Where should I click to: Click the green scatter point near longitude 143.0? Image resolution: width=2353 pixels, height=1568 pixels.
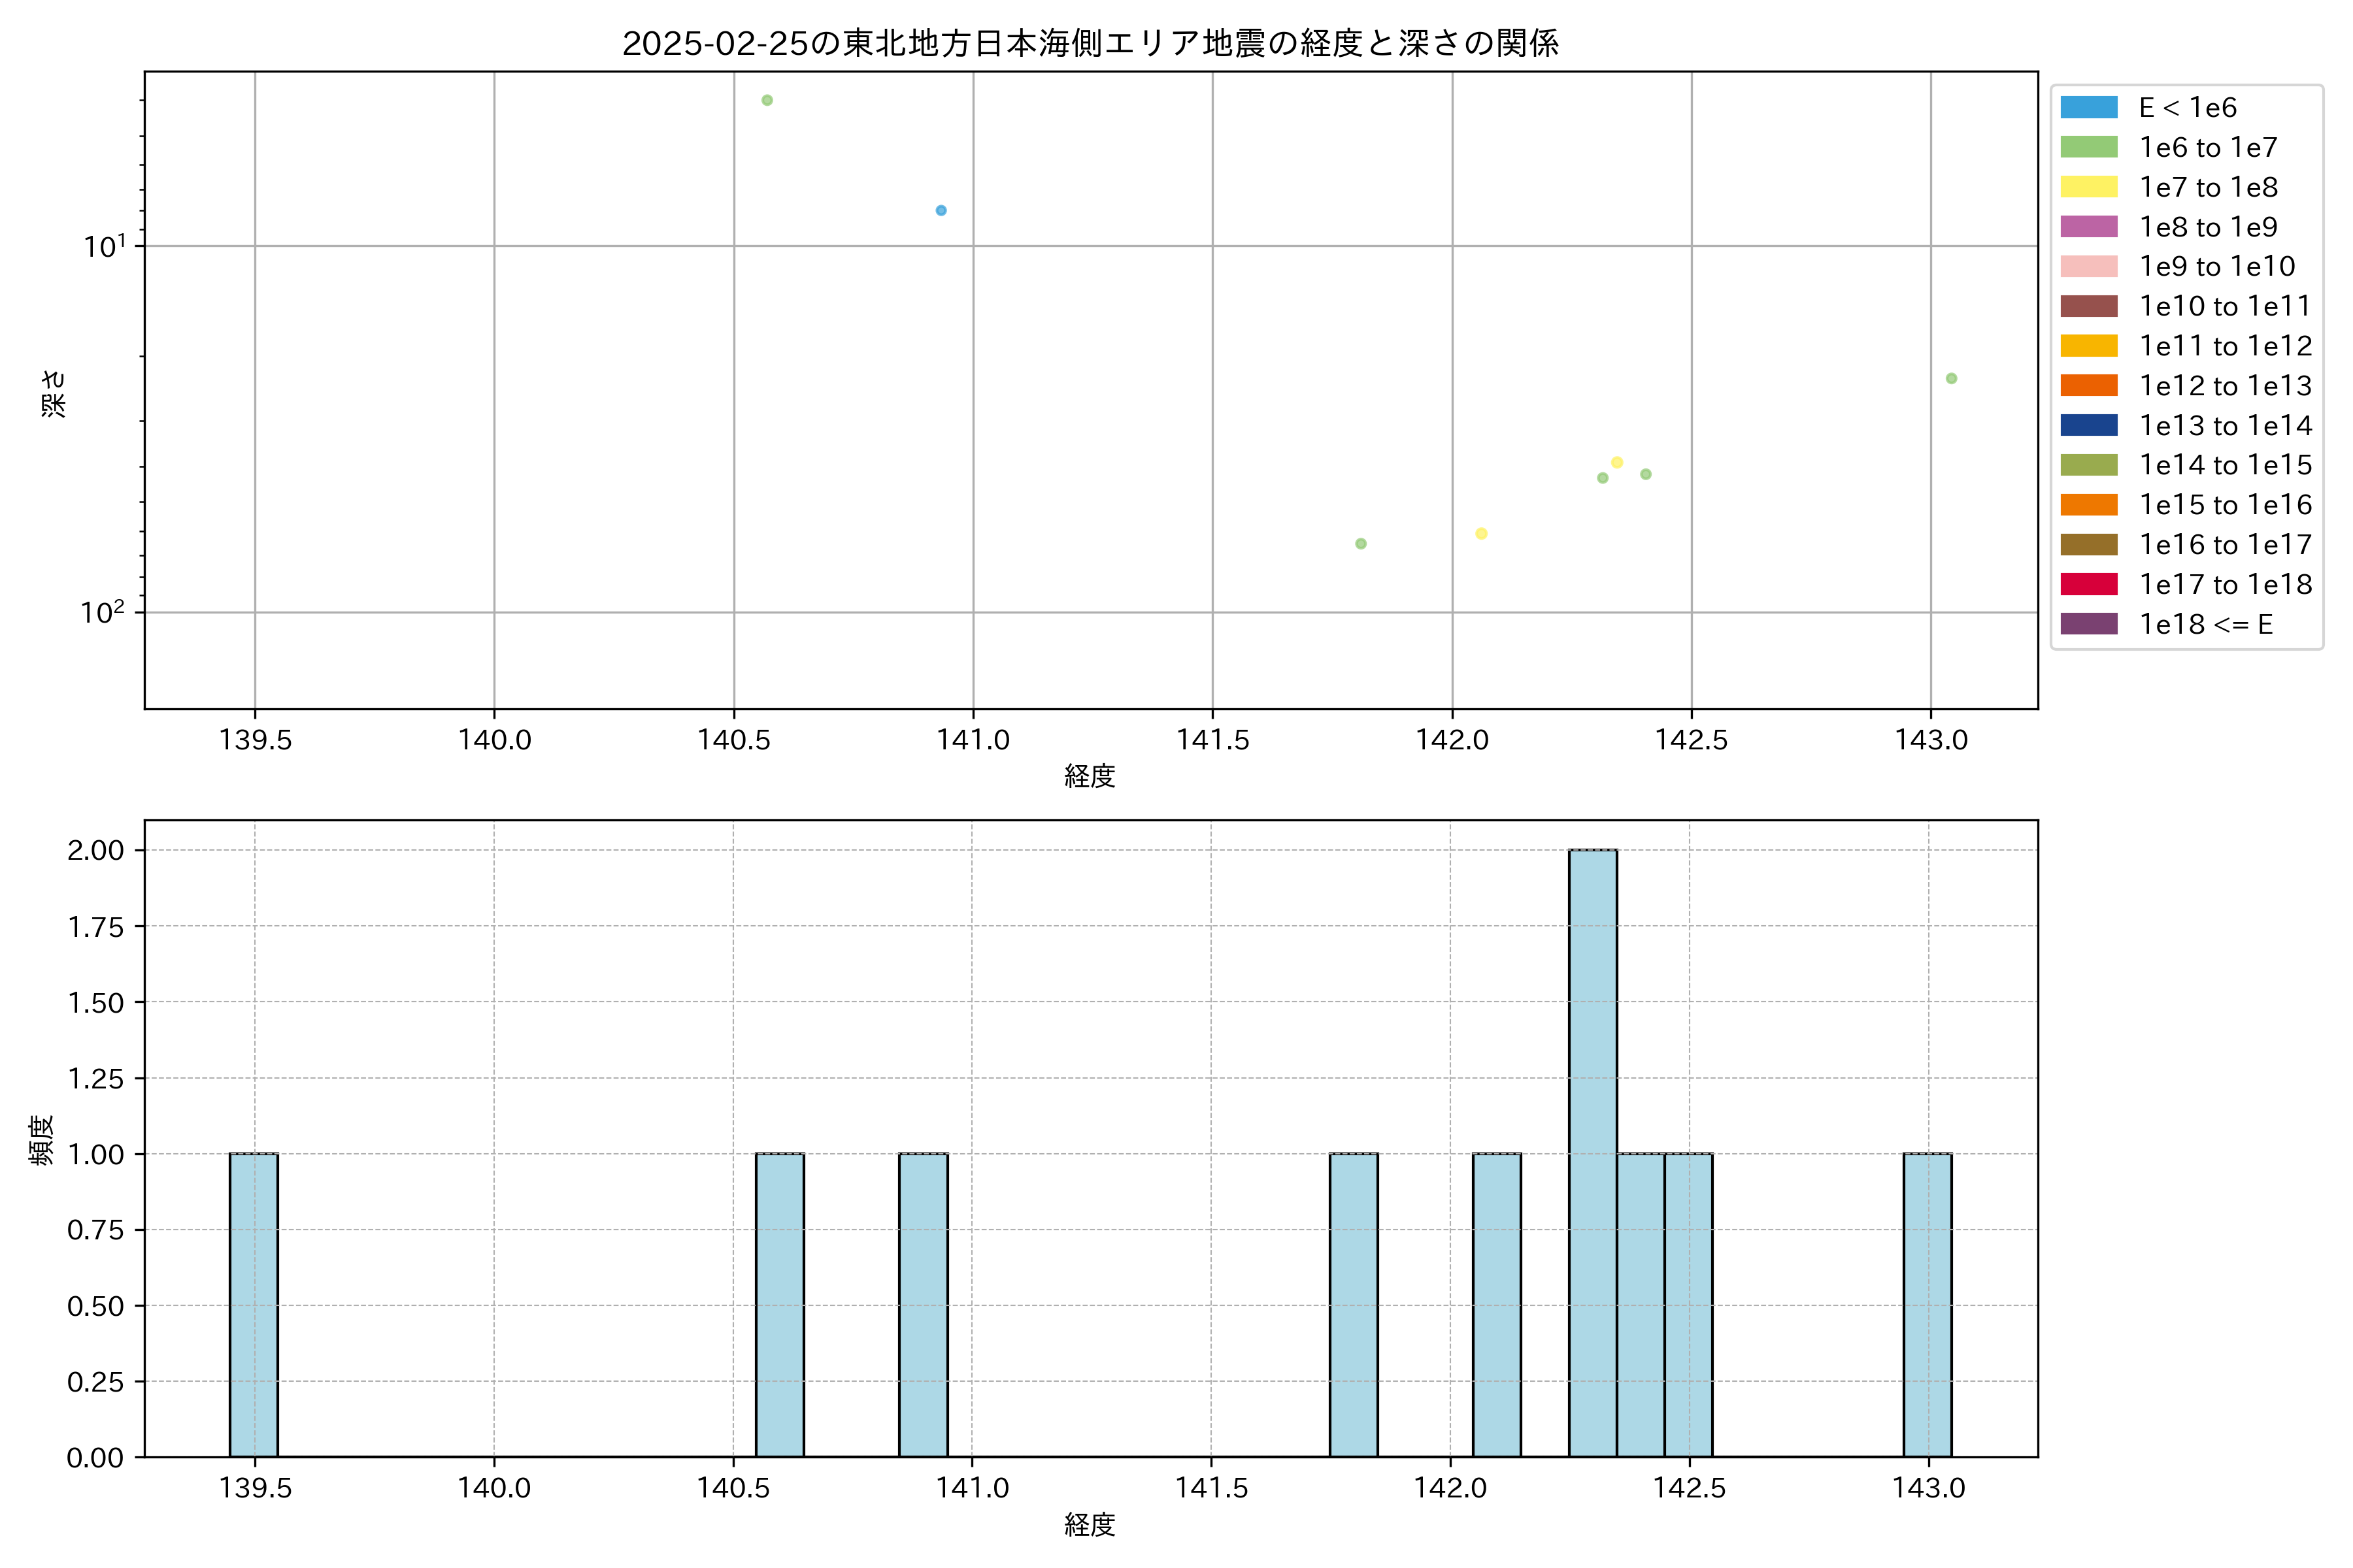(1951, 378)
